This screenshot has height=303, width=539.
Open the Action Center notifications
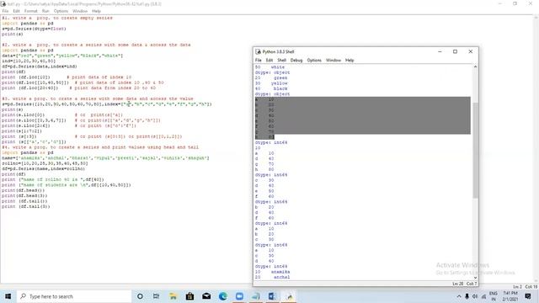click(x=528, y=296)
